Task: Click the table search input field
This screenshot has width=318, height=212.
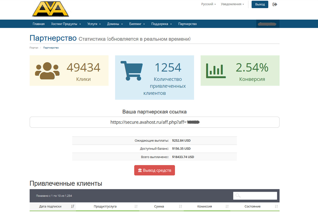Action: click(x=255, y=196)
